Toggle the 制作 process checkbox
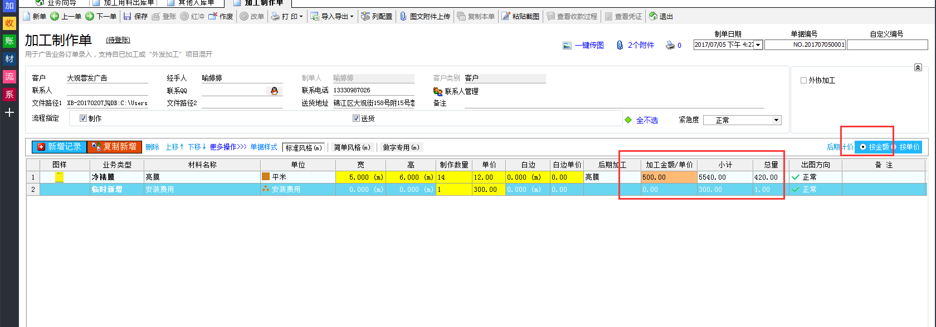The width and height of the screenshot is (936, 327). pyautogui.click(x=83, y=118)
